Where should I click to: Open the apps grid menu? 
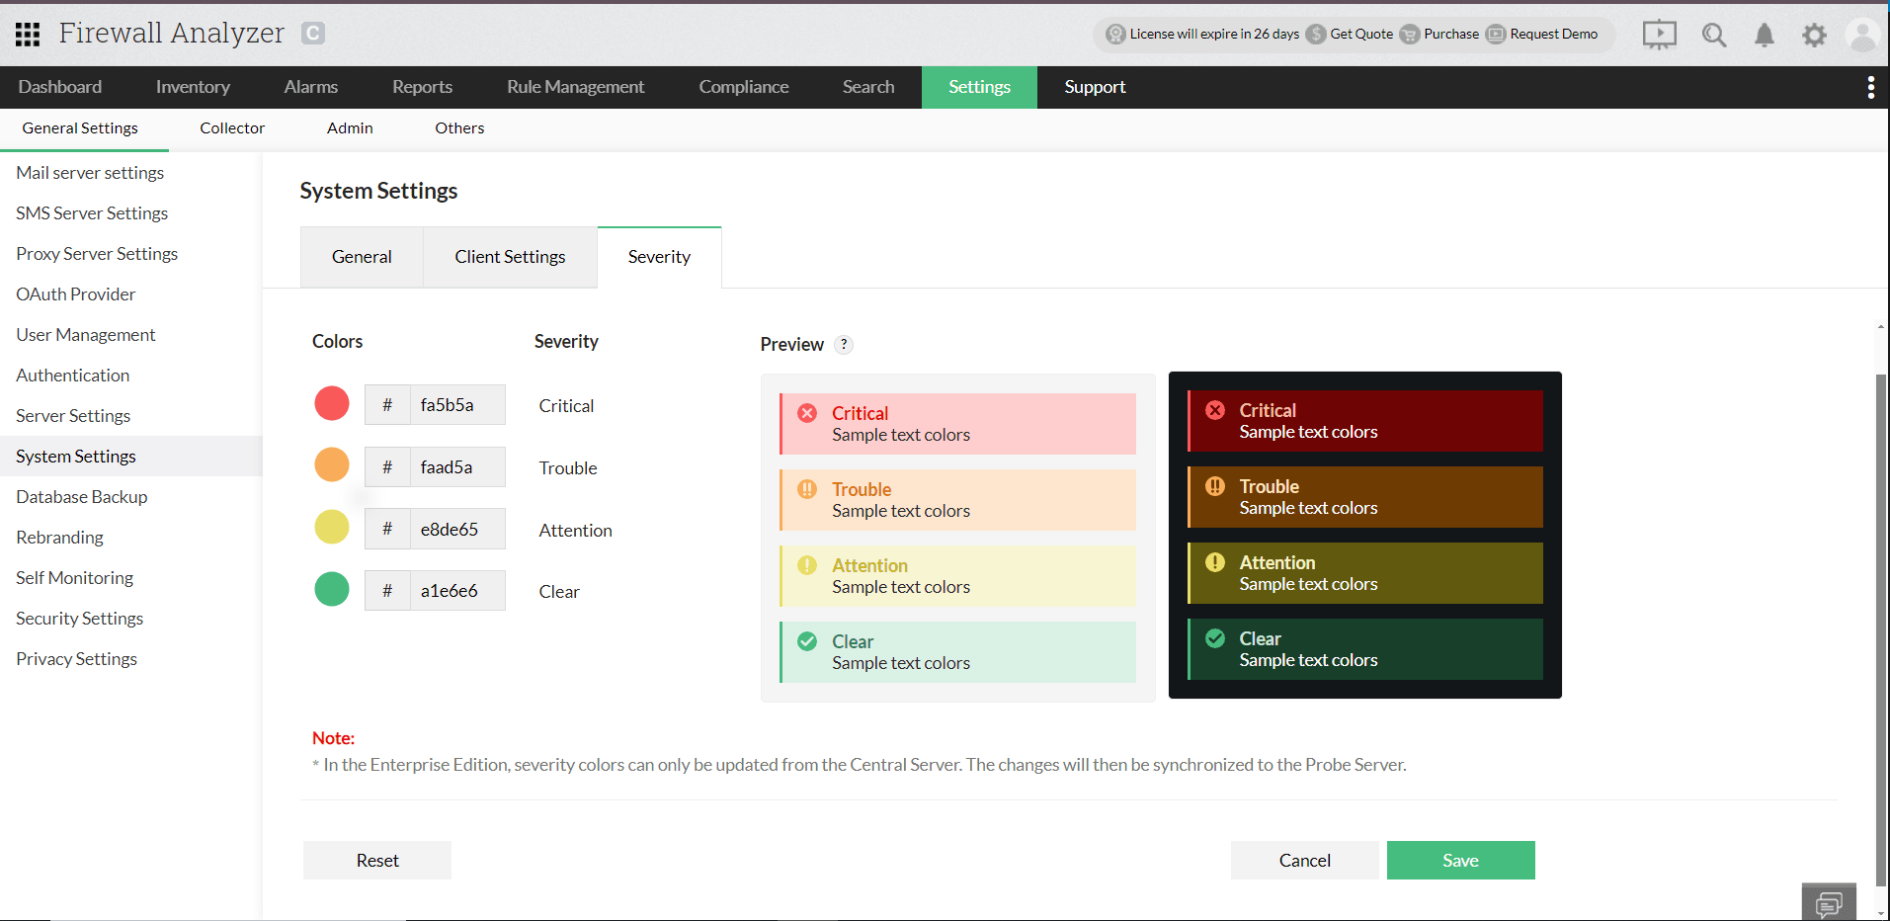27,34
